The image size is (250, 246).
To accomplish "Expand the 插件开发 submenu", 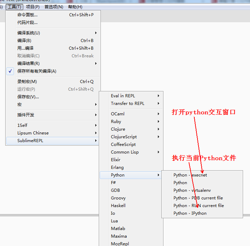I will tap(53, 115).
